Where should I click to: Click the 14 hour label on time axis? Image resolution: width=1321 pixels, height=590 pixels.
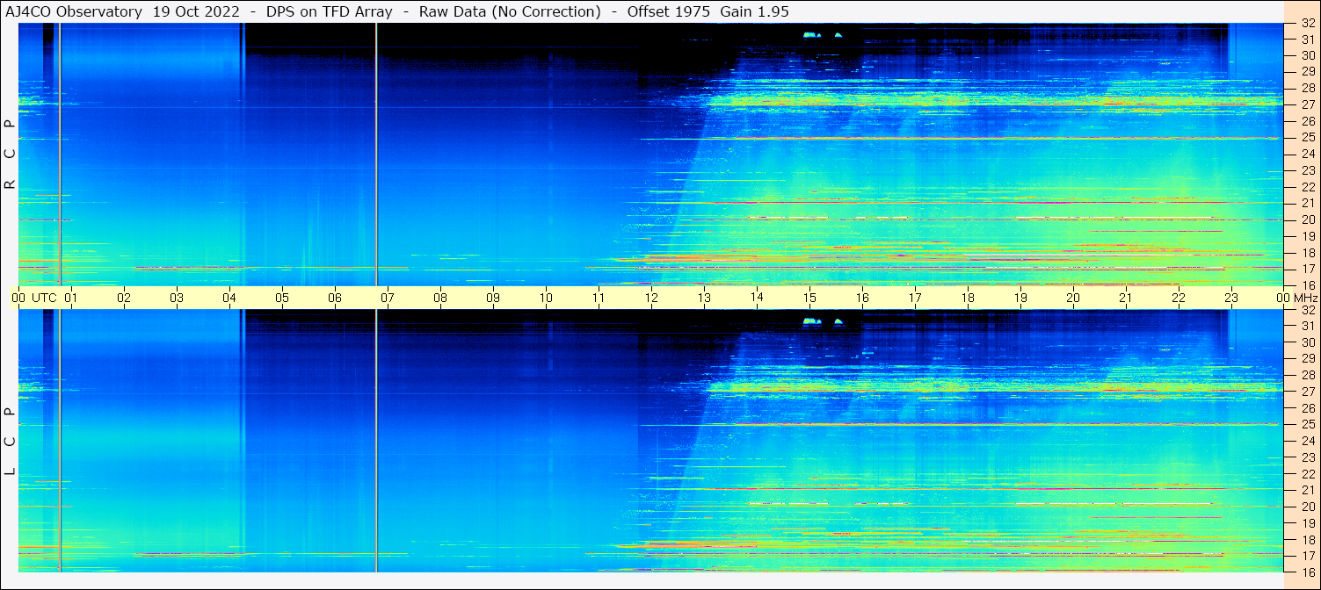pos(756,298)
